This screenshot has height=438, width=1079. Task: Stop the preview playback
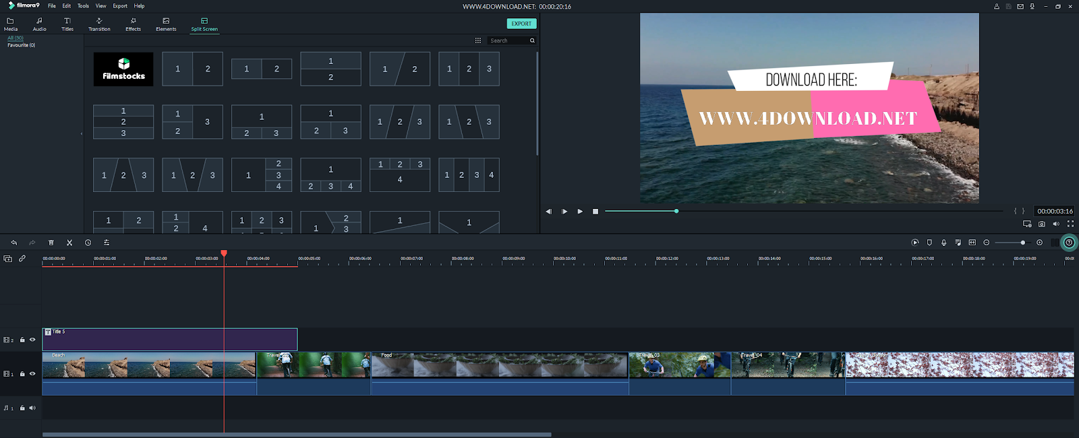click(595, 212)
